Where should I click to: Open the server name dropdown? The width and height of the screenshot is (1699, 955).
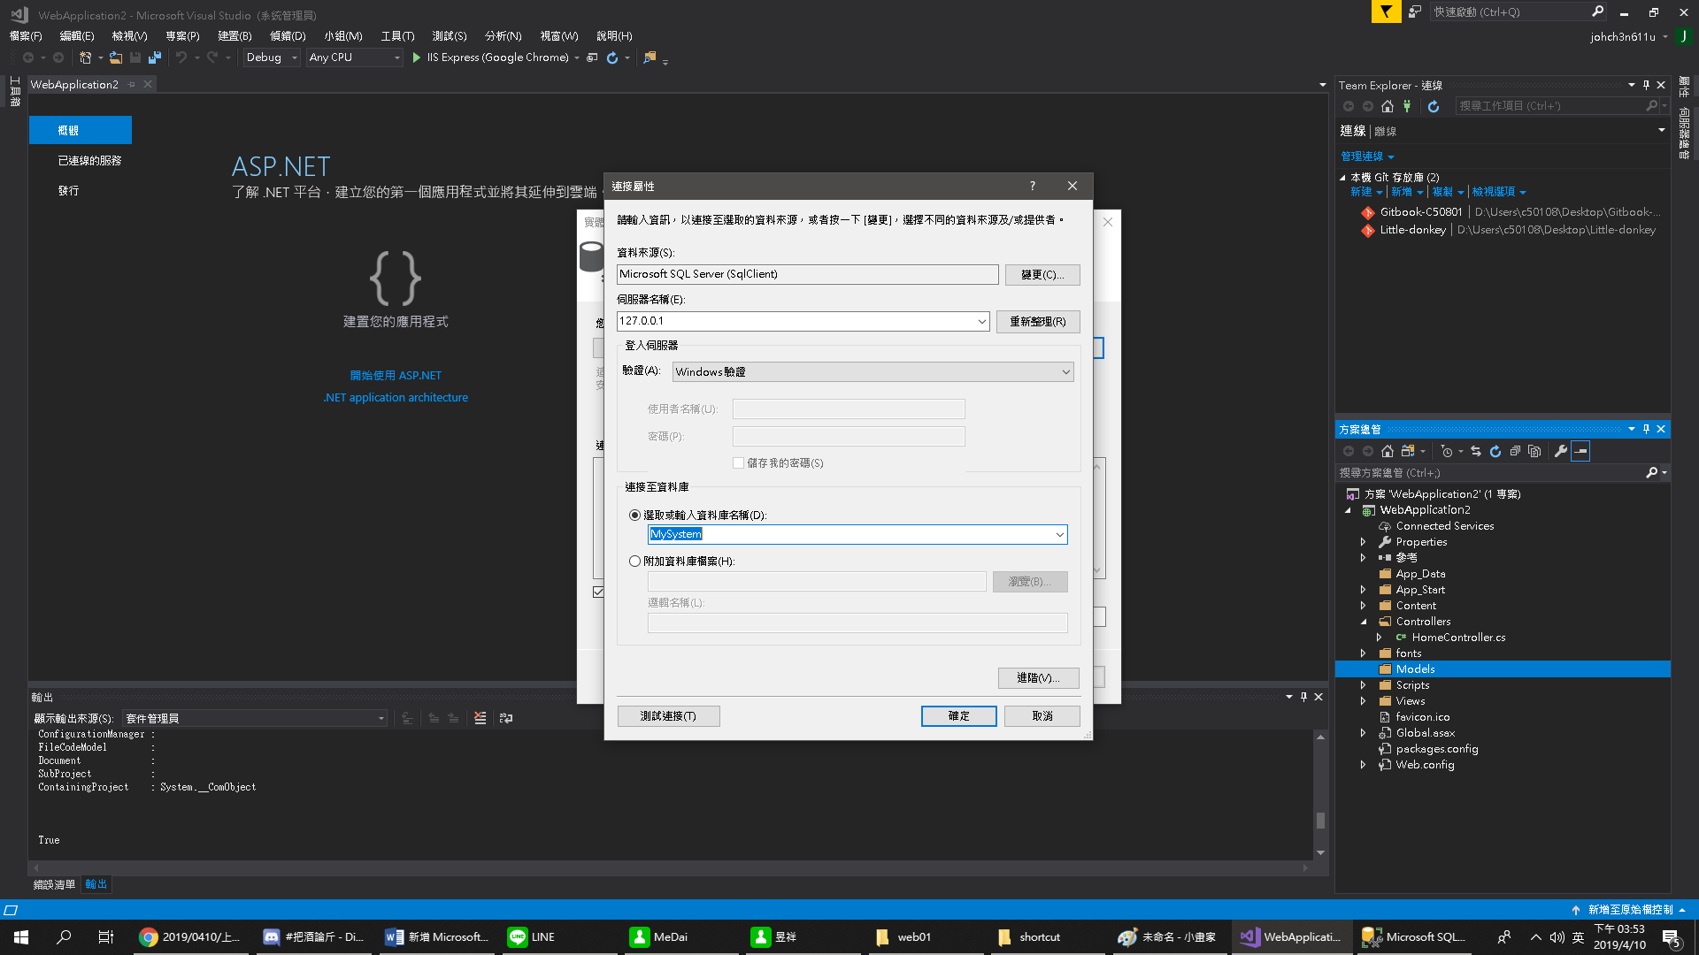[x=981, y=321]
